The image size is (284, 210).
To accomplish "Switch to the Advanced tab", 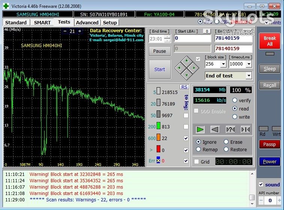I will 87,22.
